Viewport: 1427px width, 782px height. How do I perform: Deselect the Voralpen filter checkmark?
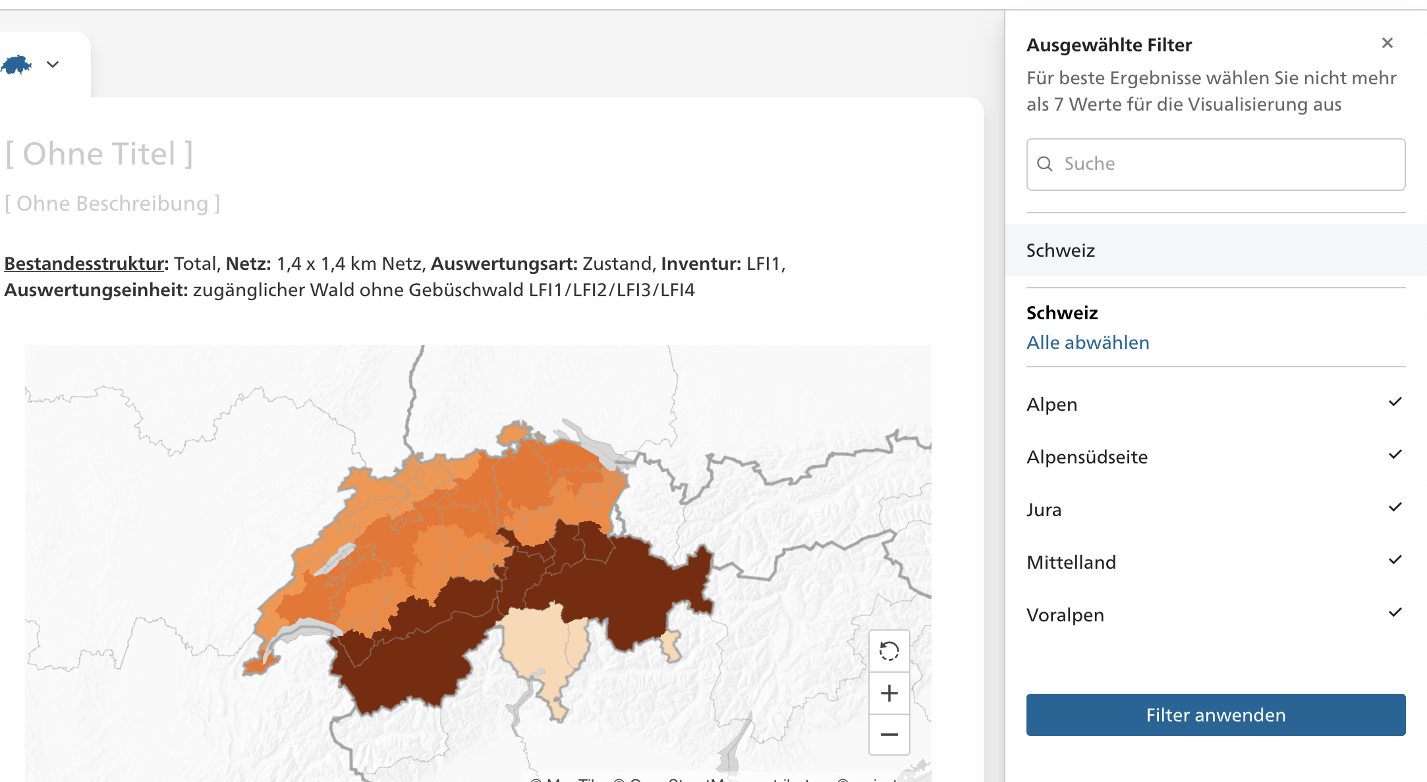(1395, 612)
